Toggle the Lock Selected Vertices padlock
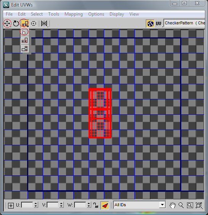This screenshot has width=208, height=215. pos(95,205)
